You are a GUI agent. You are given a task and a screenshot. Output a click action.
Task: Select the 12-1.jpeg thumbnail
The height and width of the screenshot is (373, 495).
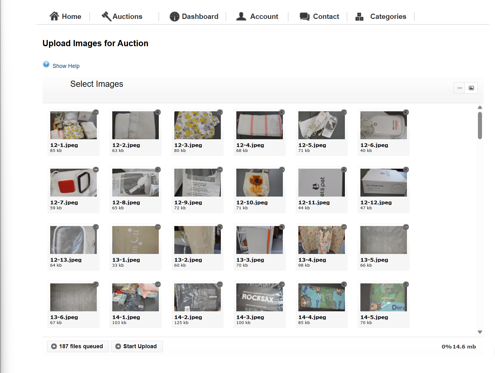pos(74,125)
